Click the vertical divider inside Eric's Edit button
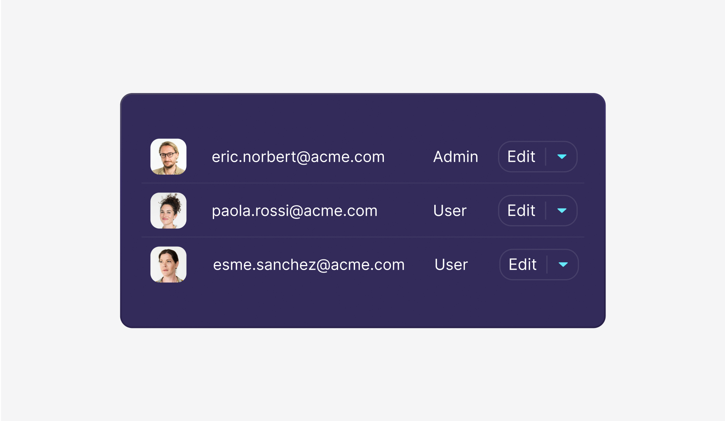 [546, 157]
